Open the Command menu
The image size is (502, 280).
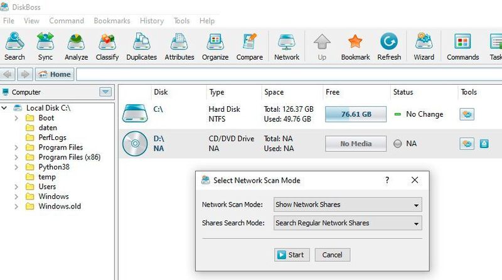point(67,21)
